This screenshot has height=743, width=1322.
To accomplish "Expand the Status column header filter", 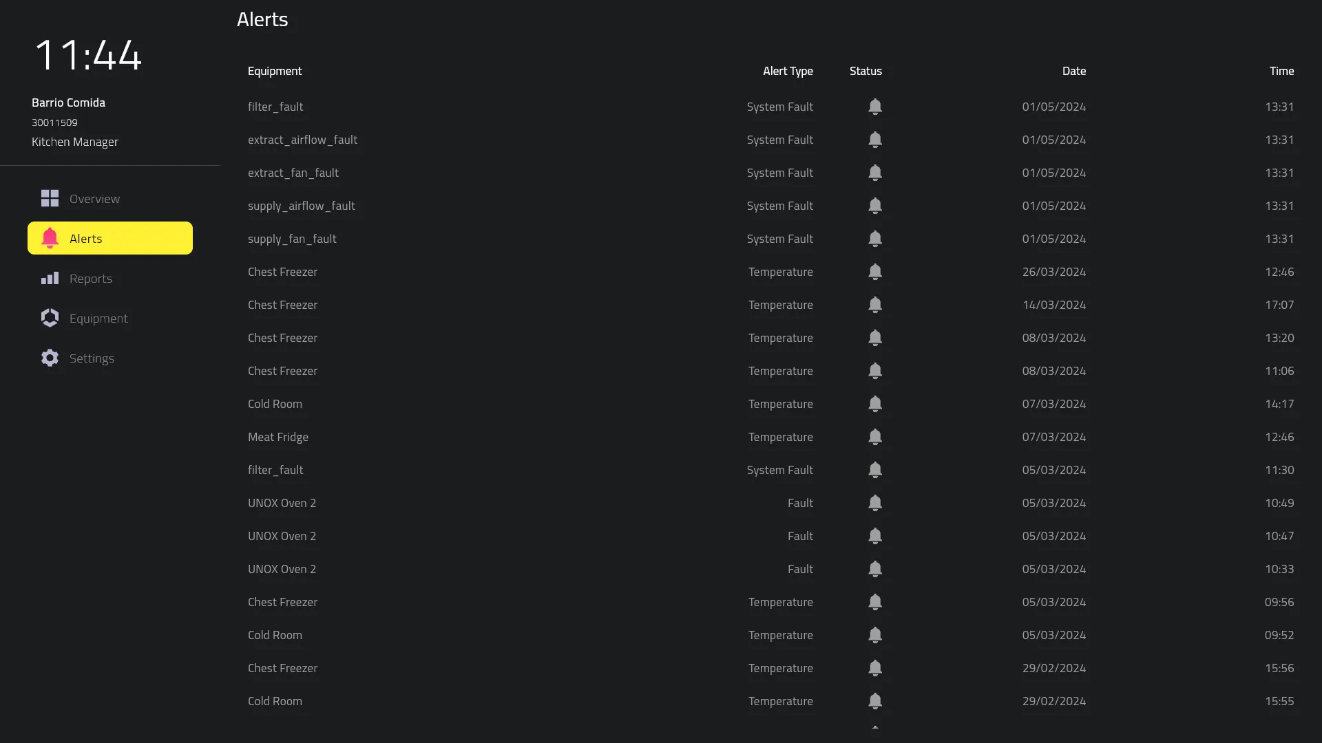I will pos(865,71).
